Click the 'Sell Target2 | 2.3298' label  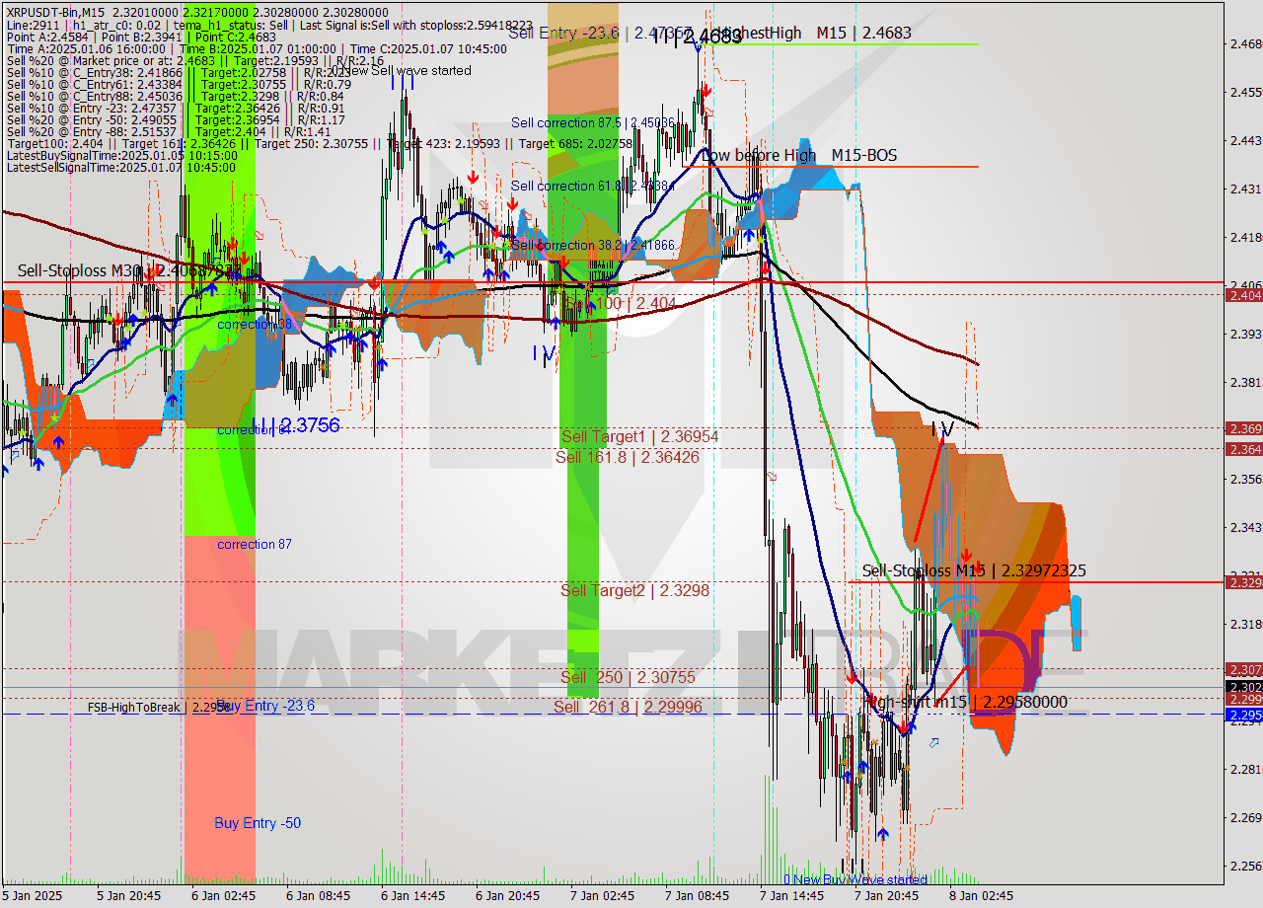pos(634,590)
